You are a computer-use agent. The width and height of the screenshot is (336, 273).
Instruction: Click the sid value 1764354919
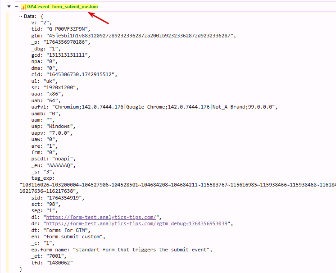64,198
